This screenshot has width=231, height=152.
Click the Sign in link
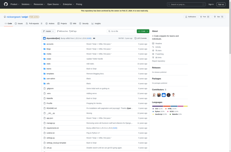(211, 4)
